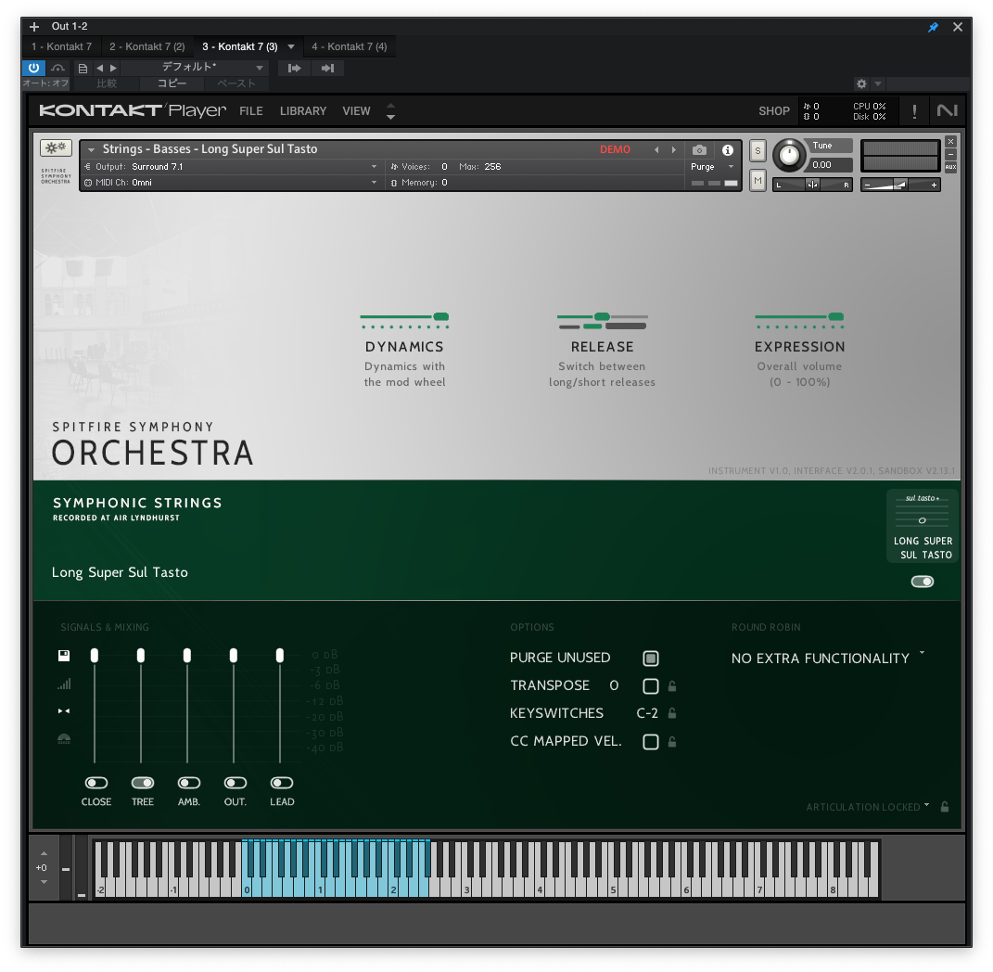Enable the TRANSPOSE checkbox

[650, 686]
